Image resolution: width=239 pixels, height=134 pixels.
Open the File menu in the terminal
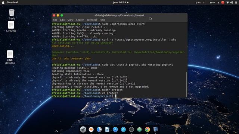(55, 20)
